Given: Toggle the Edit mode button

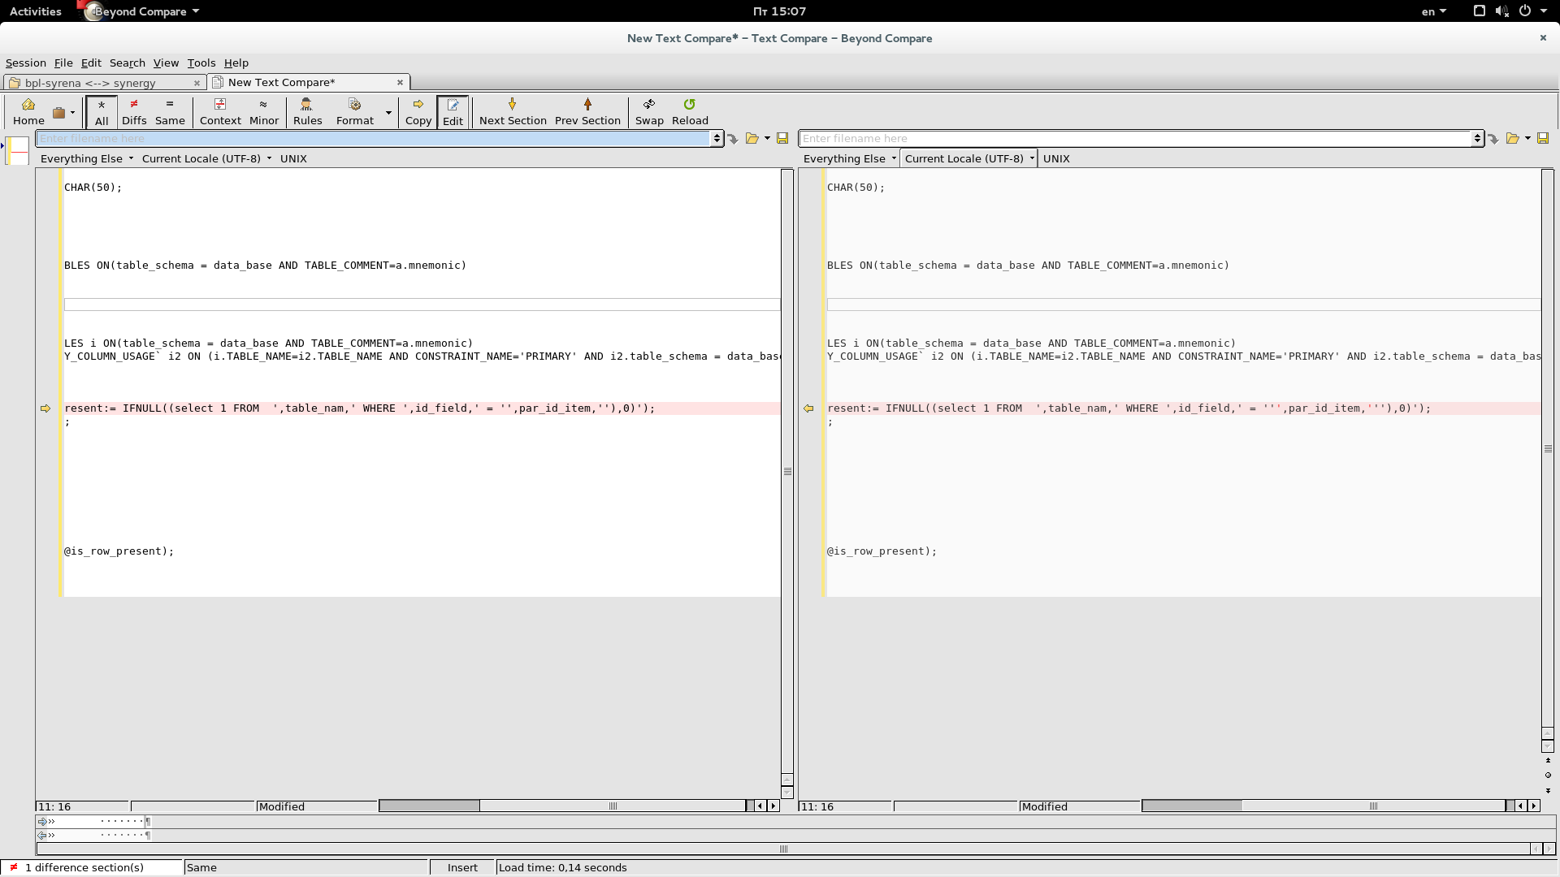Looking at the screenshot, I should pos(453,111).
